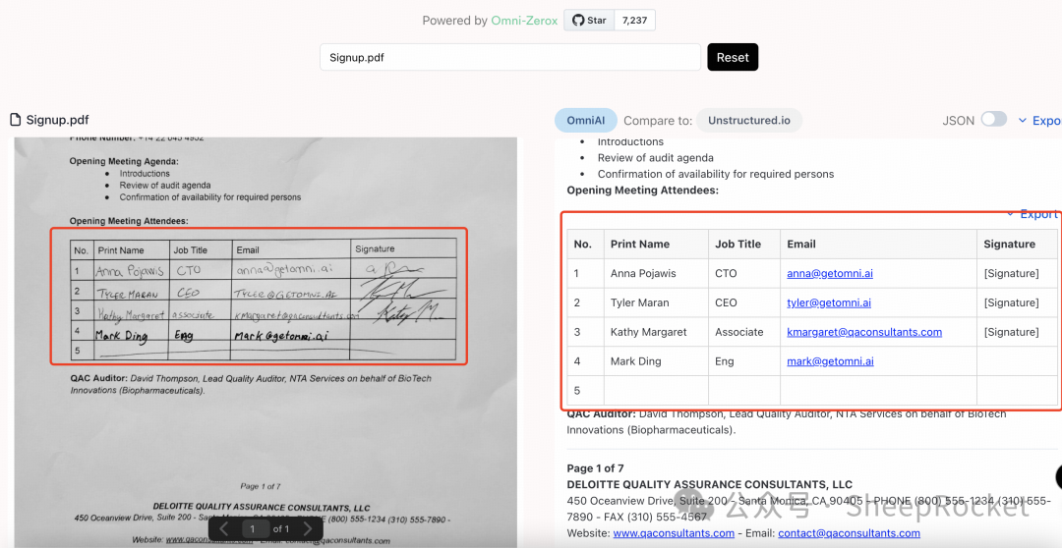This screenshot has width=1062, height=548.
Task: Click the 7,237 star count
Action: [x=634, y=21]
